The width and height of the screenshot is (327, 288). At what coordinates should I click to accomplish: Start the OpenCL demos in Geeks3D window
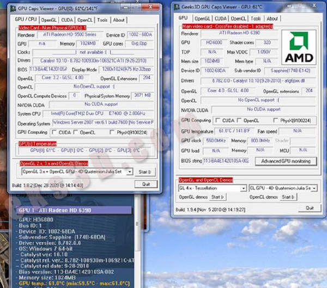point(288,197)
